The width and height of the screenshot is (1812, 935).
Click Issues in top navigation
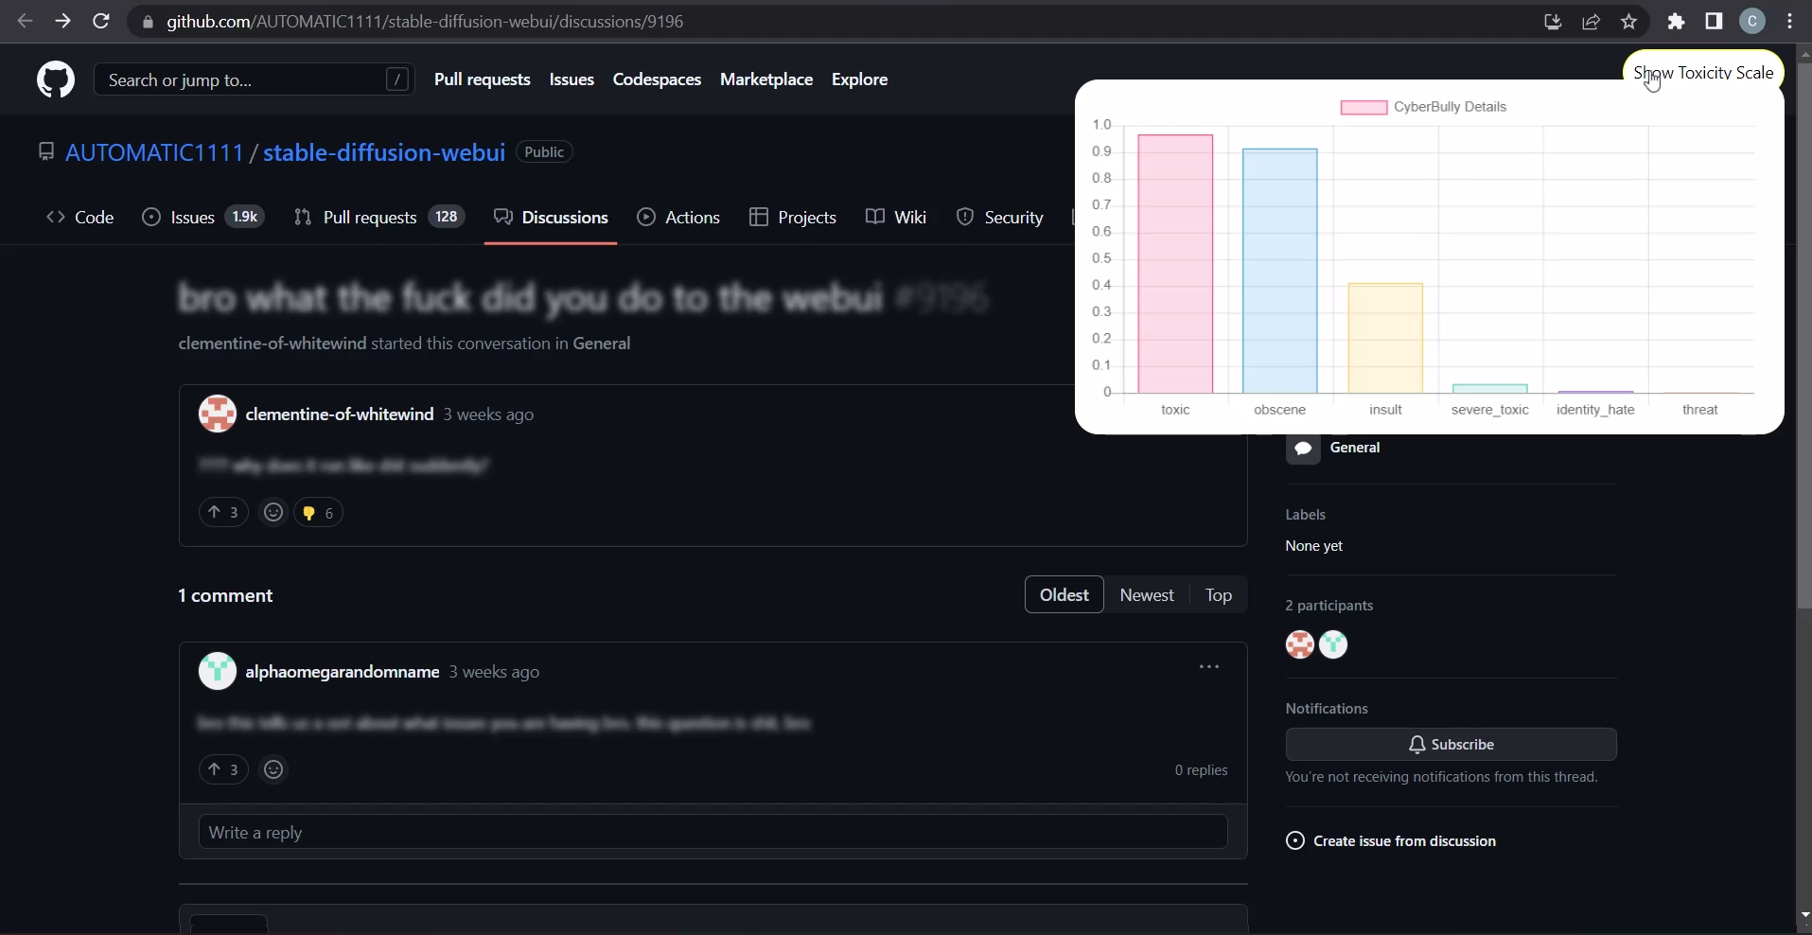tap(572, 79)
